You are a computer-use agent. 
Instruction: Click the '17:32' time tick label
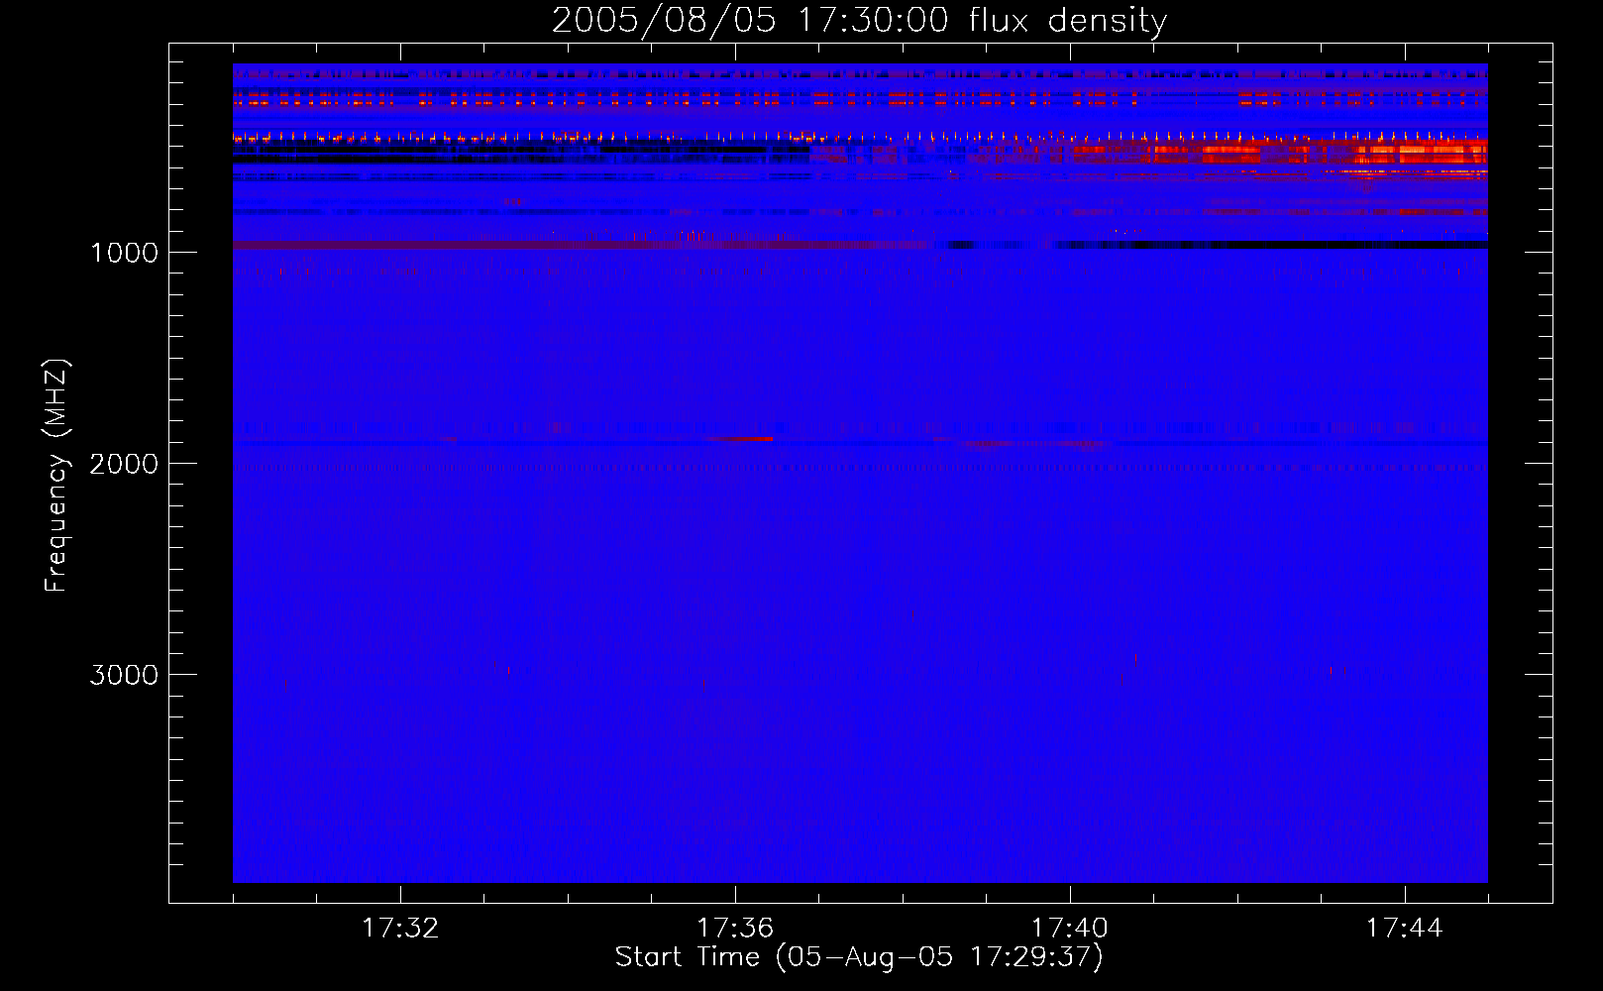400,929
